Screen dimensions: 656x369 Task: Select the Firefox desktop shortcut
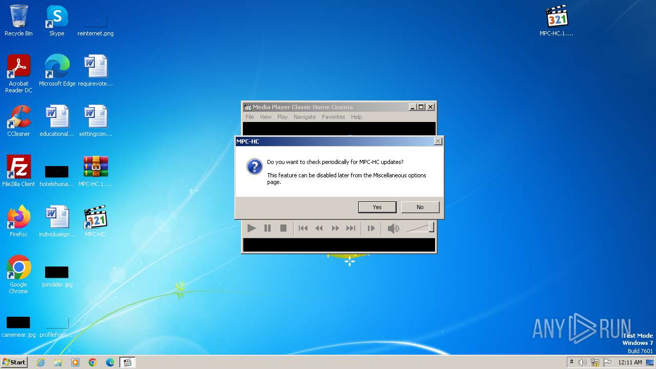18,221
